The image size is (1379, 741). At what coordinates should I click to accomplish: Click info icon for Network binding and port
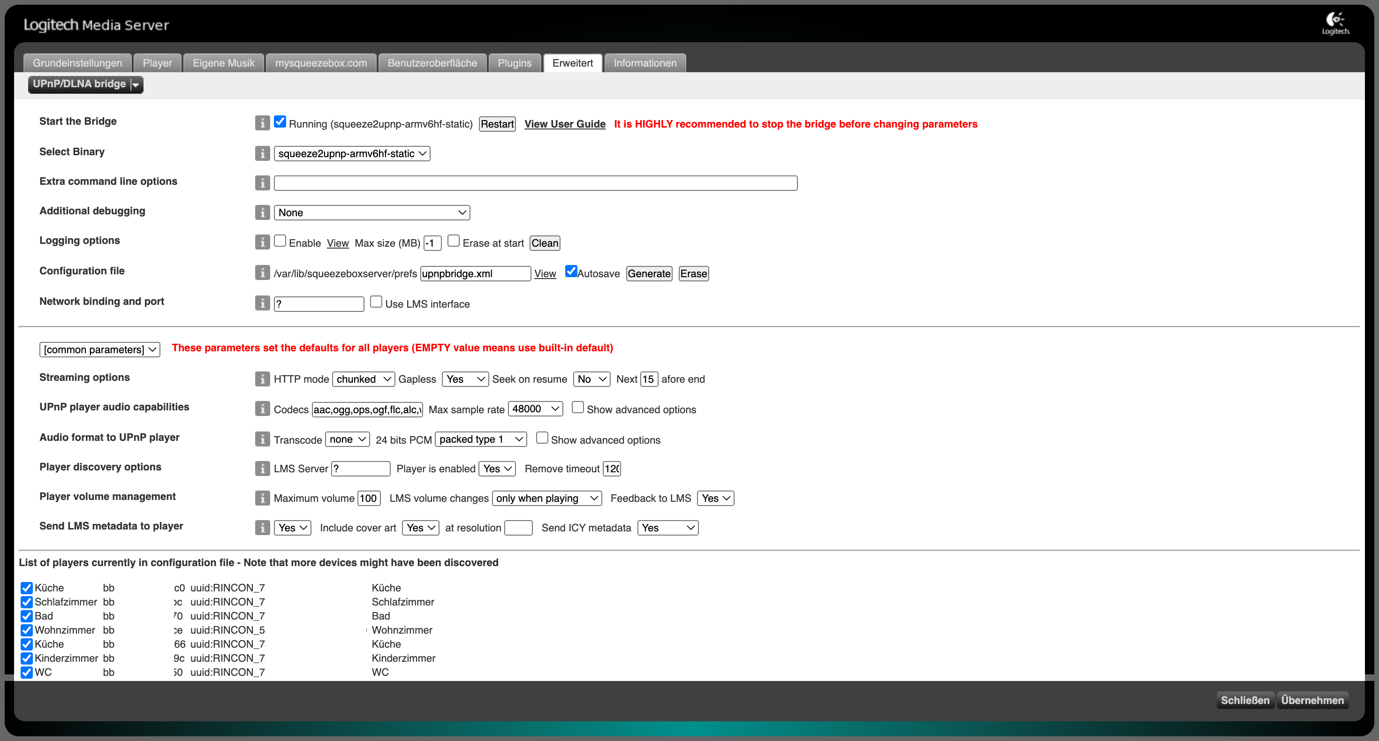point(262,303)
